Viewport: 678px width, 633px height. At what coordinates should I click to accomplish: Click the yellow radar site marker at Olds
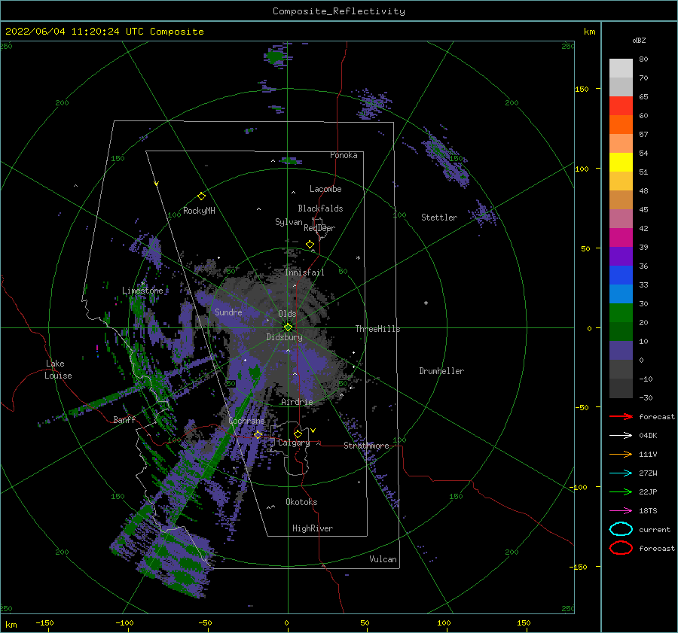(288, 327)
